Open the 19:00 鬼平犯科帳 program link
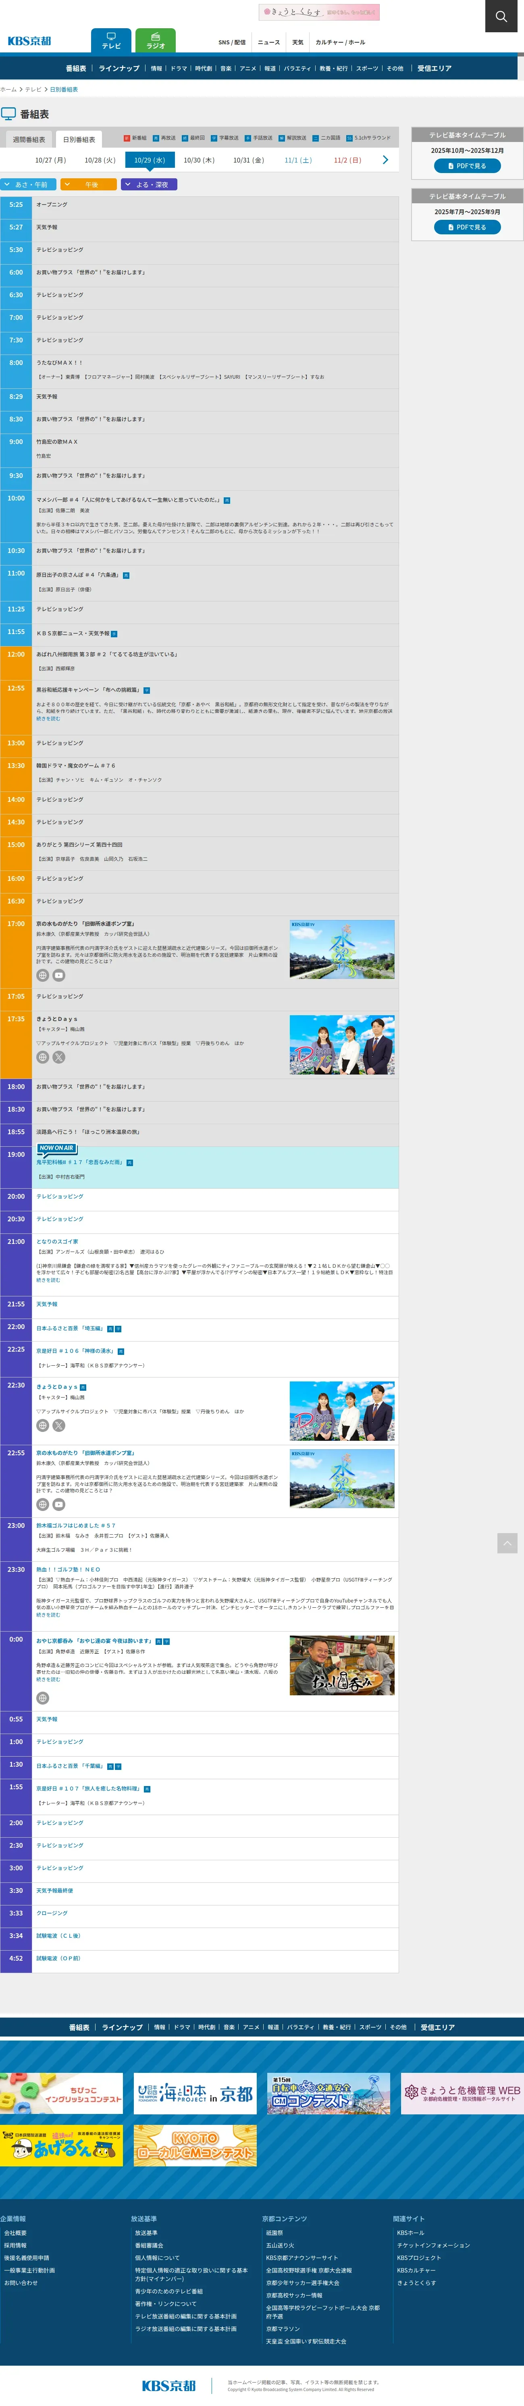Viewport: 524px width, 2406px height. coord(79,1162)
